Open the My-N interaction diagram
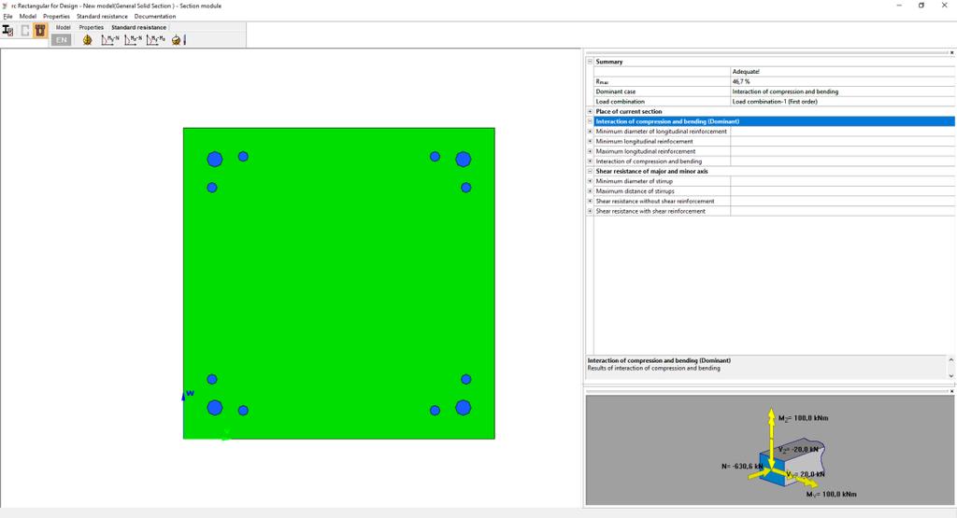 [x=110, y=40]
